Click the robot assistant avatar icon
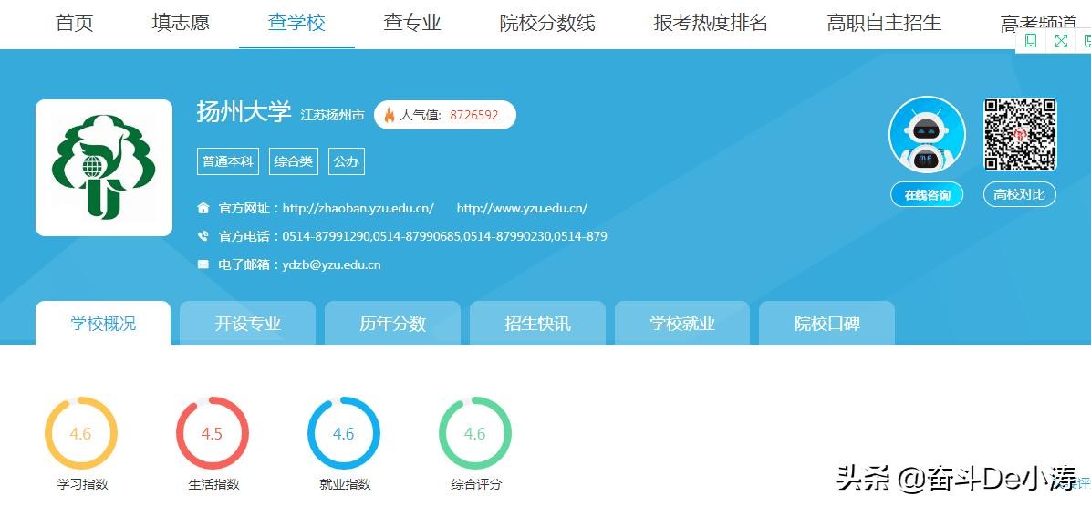Image resolution: width=1091 pixels, height=507 pixels. pos(927,135)
